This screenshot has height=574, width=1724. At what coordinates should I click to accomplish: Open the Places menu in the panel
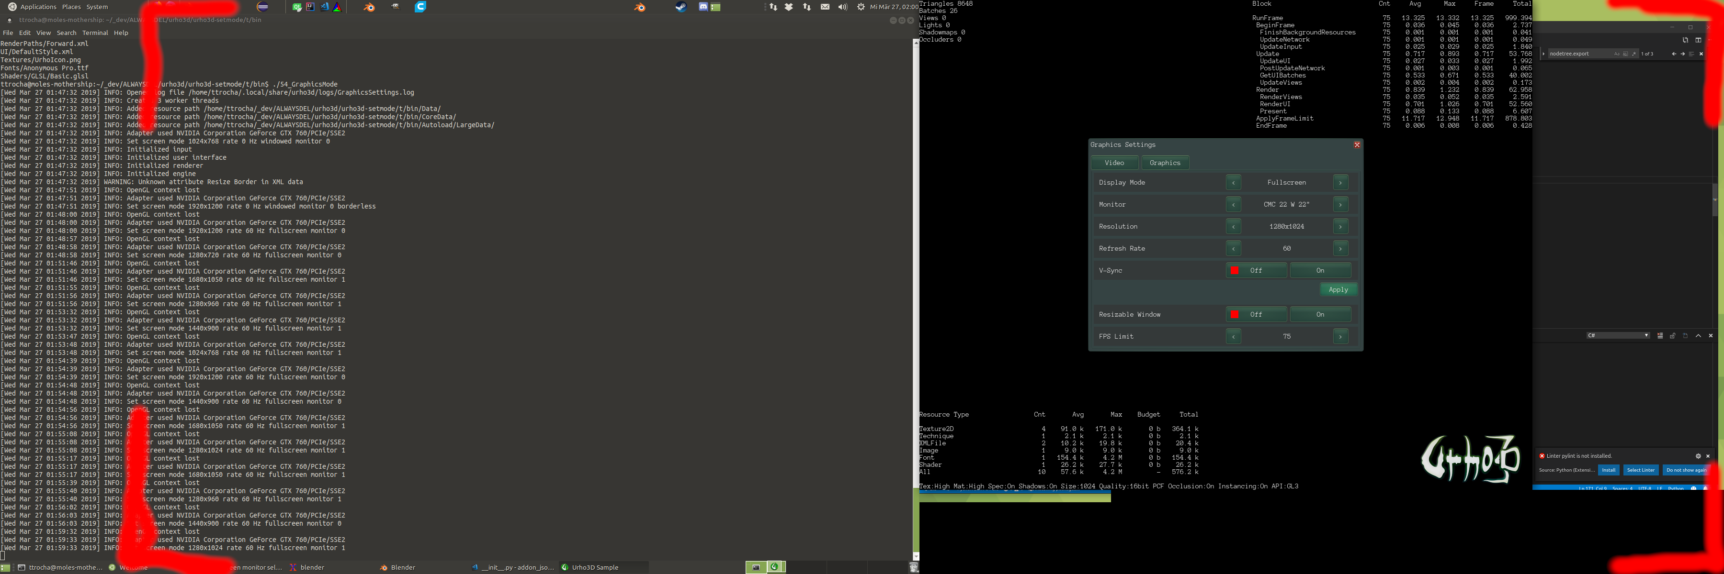71,7
